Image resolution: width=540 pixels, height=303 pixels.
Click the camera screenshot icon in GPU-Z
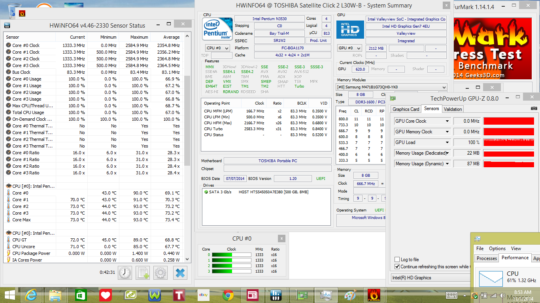coord(534,108)
